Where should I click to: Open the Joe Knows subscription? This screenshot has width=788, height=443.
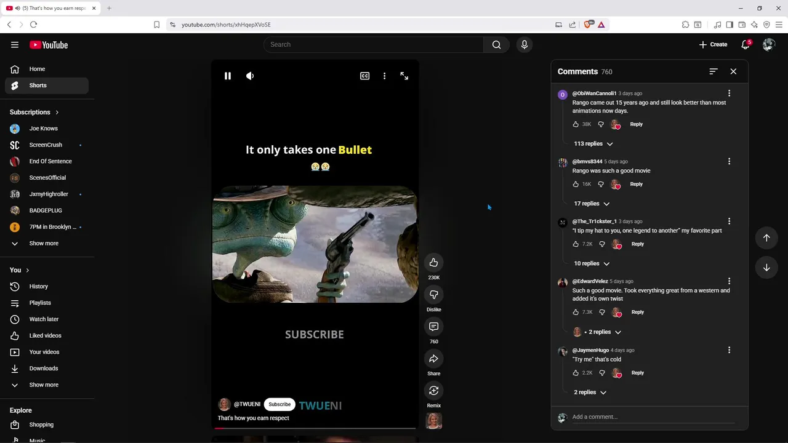47,129
